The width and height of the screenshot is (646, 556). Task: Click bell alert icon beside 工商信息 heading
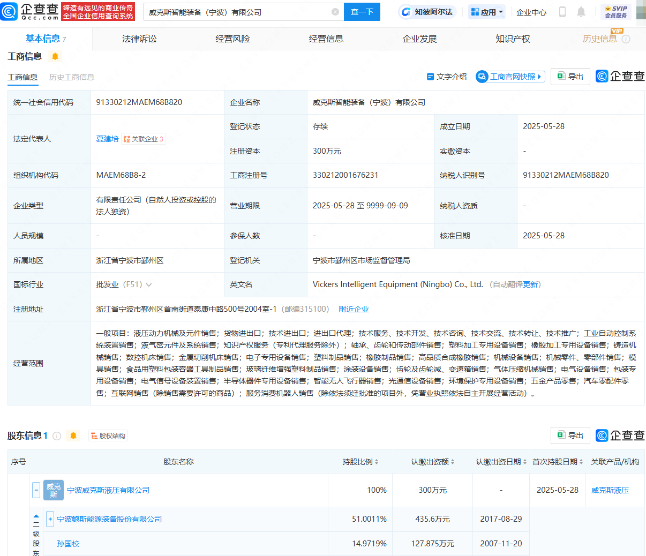click(x=55, y=56)
